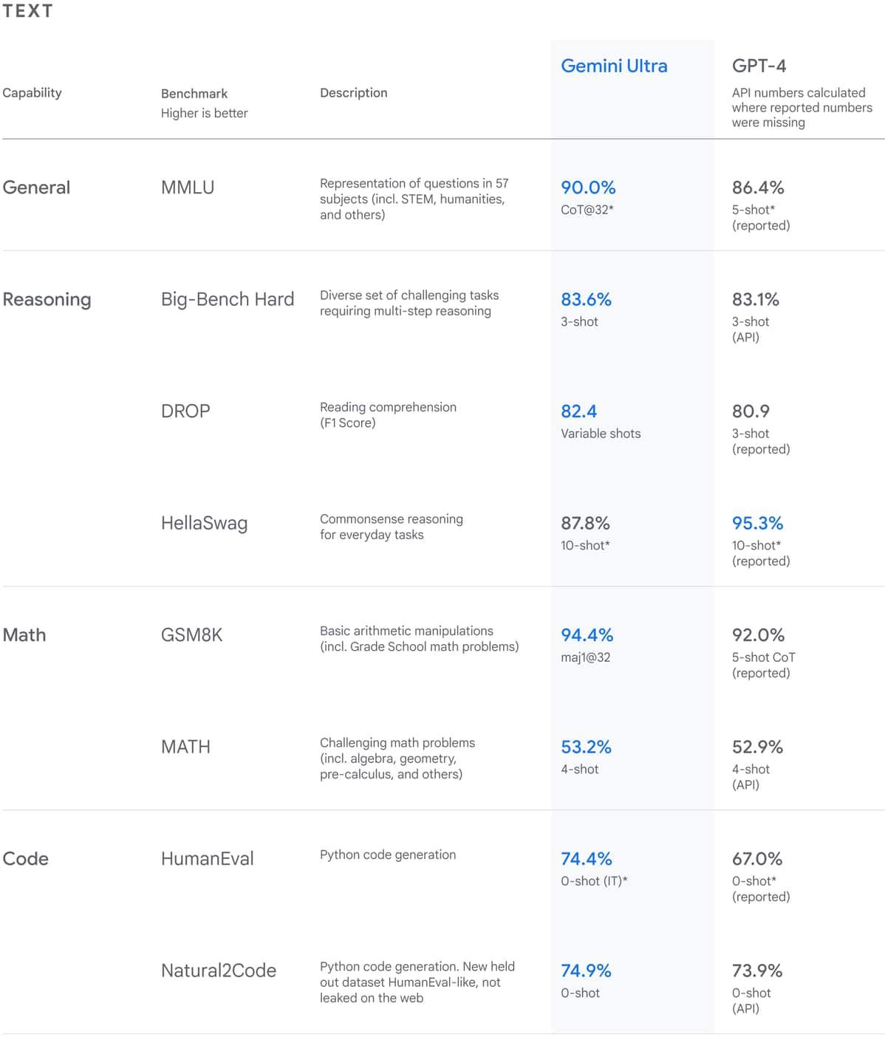The width and height of the screenshot is (885, 1037).
Task: Select the MMLU benchmark name
Action: pyautogui.click(x=188, y=188)
